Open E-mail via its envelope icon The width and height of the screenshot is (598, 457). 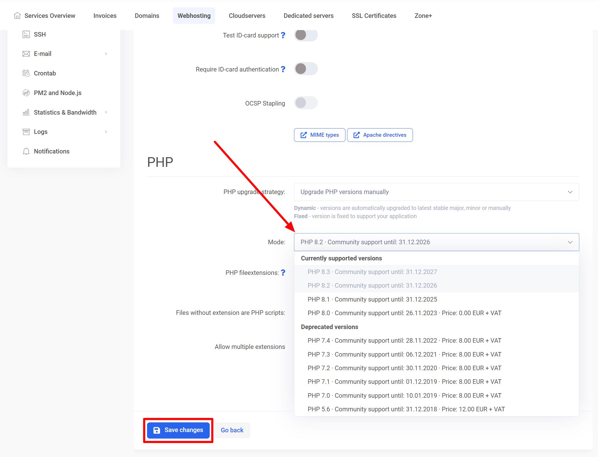pos(26,53)
